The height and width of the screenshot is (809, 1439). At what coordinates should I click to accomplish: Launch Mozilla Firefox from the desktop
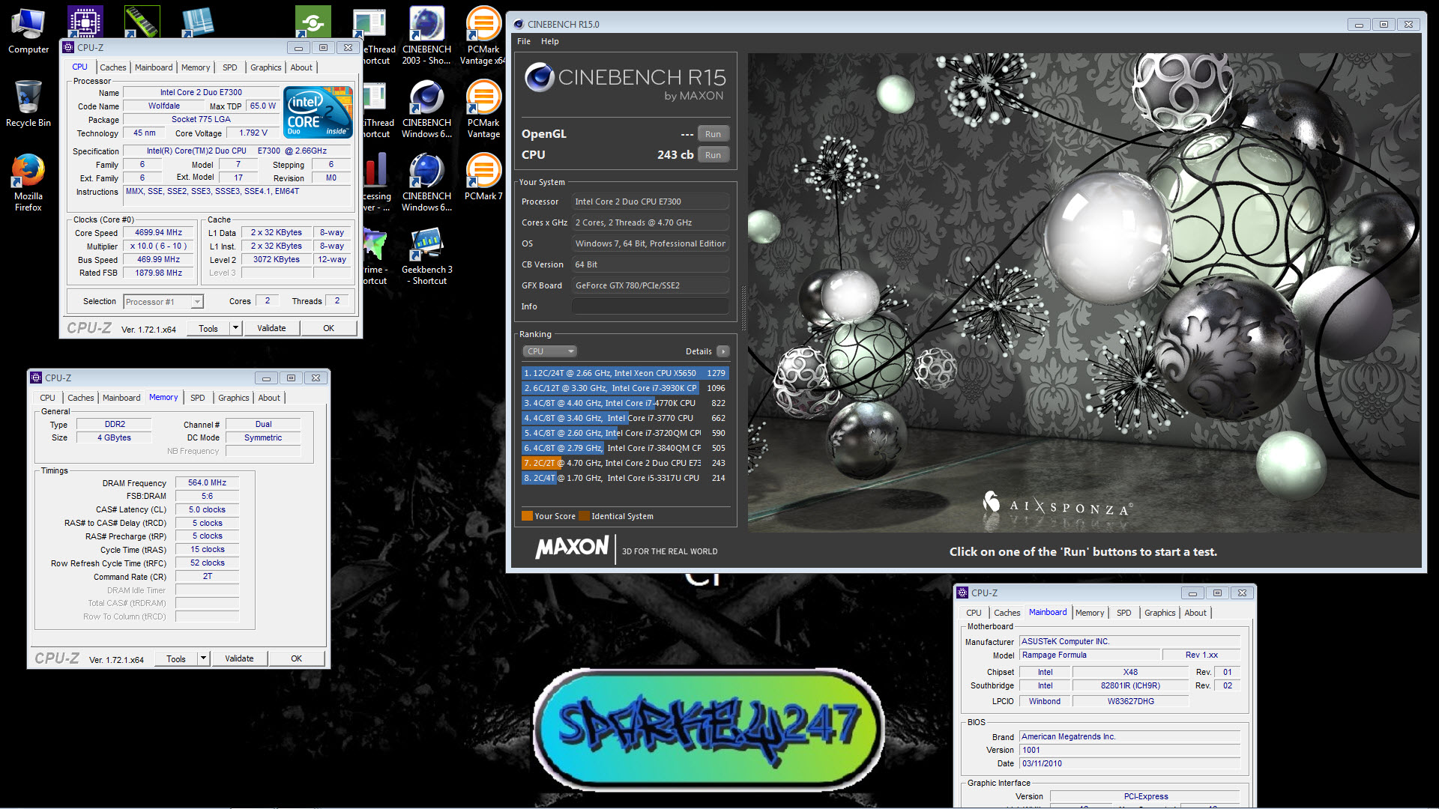(28, 182)
